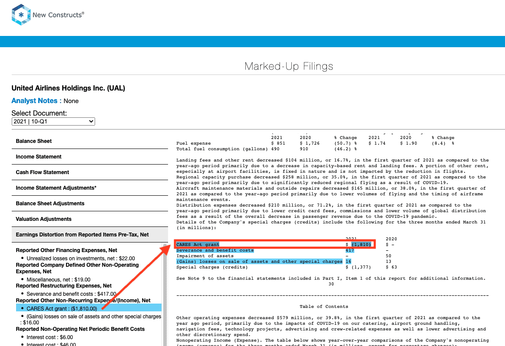
Task: Click Interest cost : $6.00 item
Action: click(x=50, y=337)
